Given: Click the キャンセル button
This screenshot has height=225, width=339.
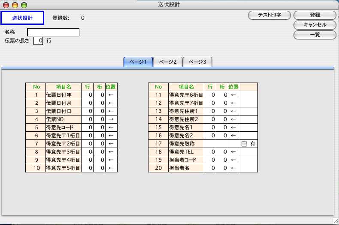Looking at the screenshot, I should coord(315,25).
